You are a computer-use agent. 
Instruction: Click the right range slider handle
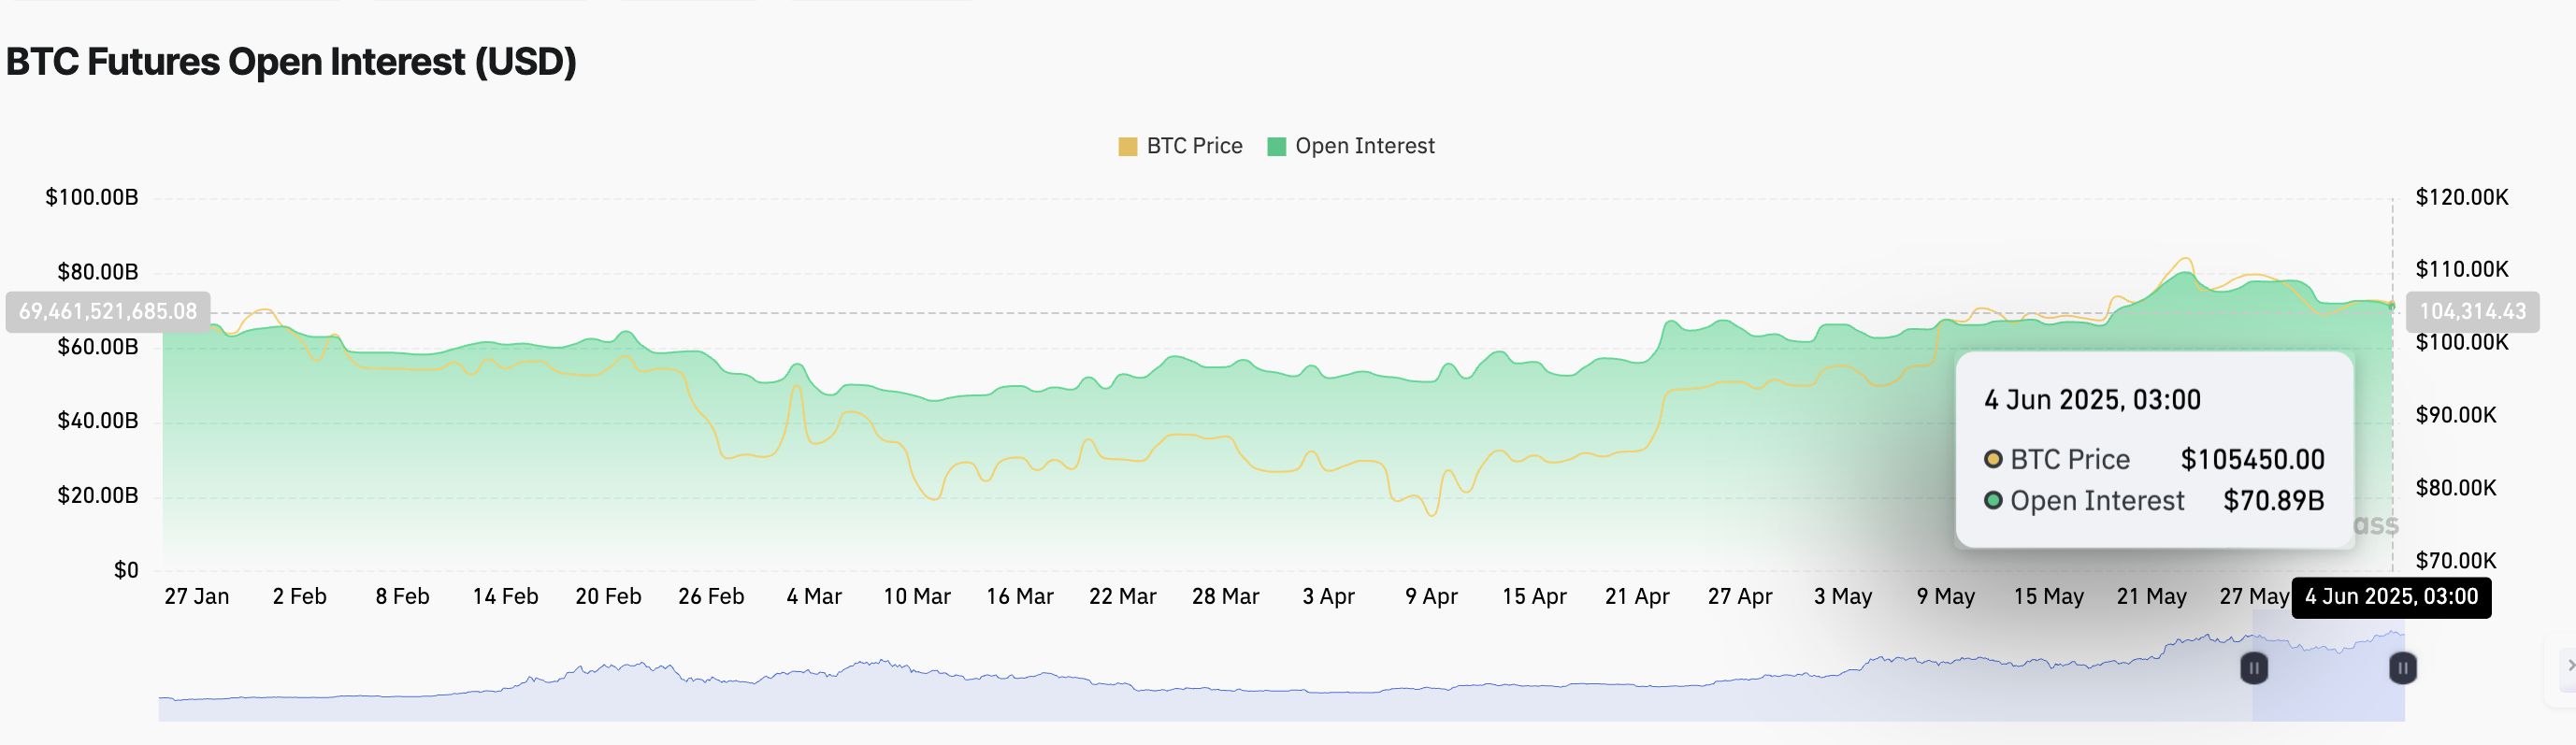[2402, 667]
